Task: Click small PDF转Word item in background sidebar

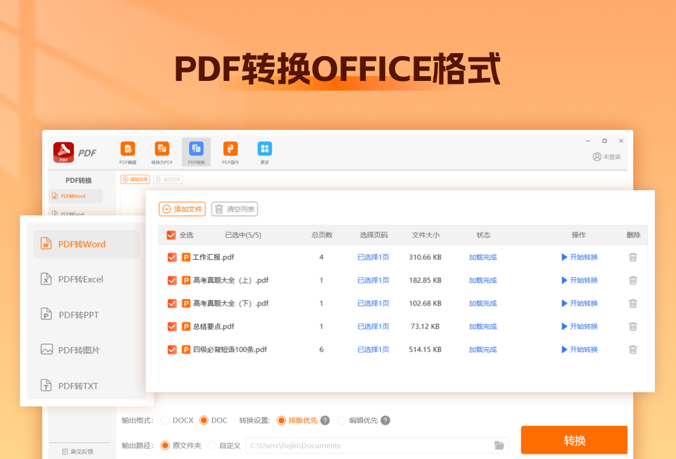Action: coord(76,196)
